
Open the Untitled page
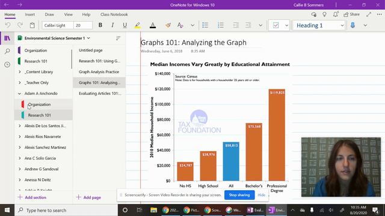[99, 50]
